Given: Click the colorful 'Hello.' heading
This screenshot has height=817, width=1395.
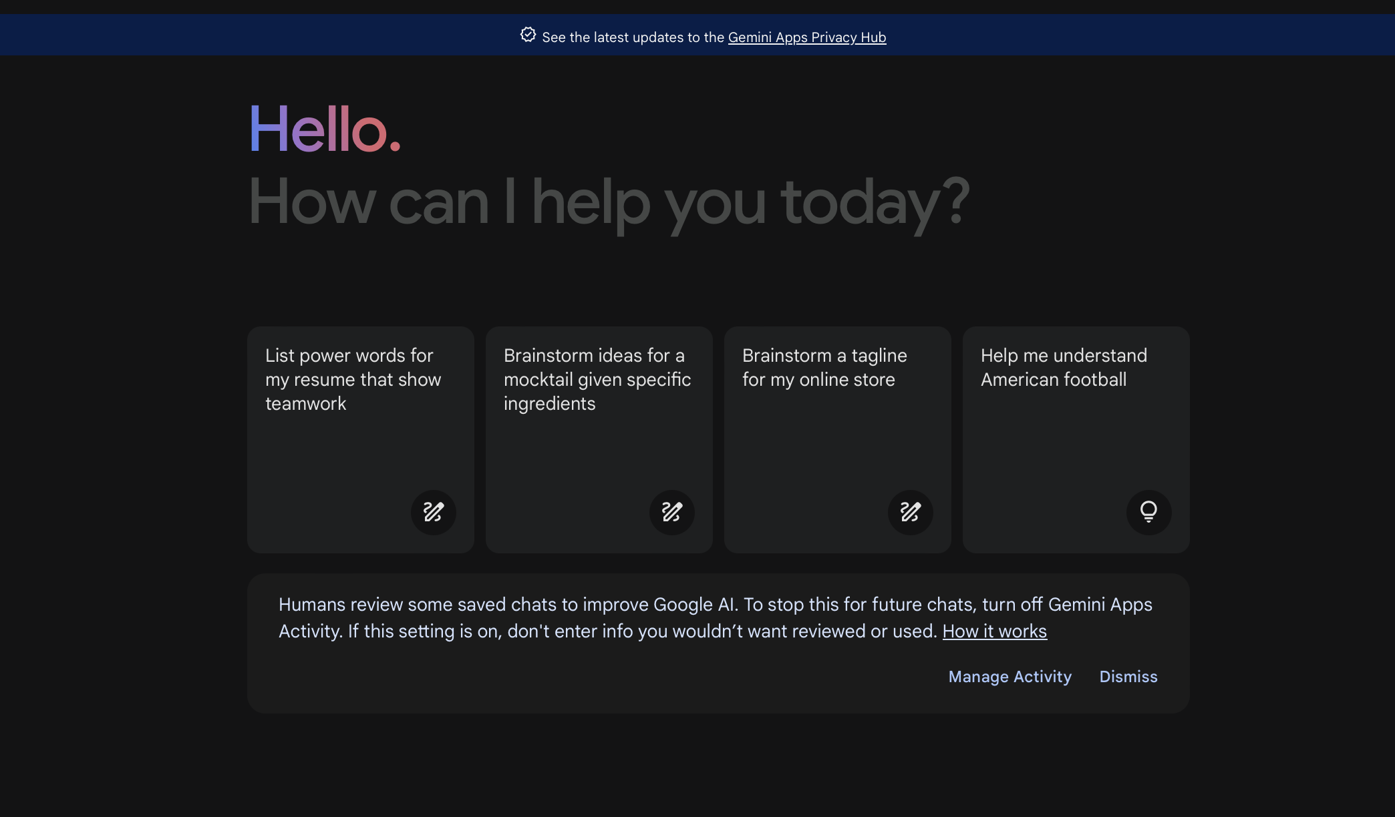Looking at the screenshot, I should [325, 129].
